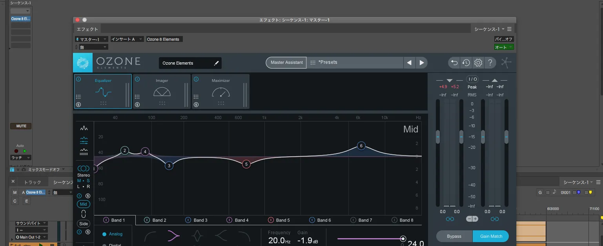Screen dimensions: 603x246
Task: Toggle Imager module power button
Action: coord(137,79)
